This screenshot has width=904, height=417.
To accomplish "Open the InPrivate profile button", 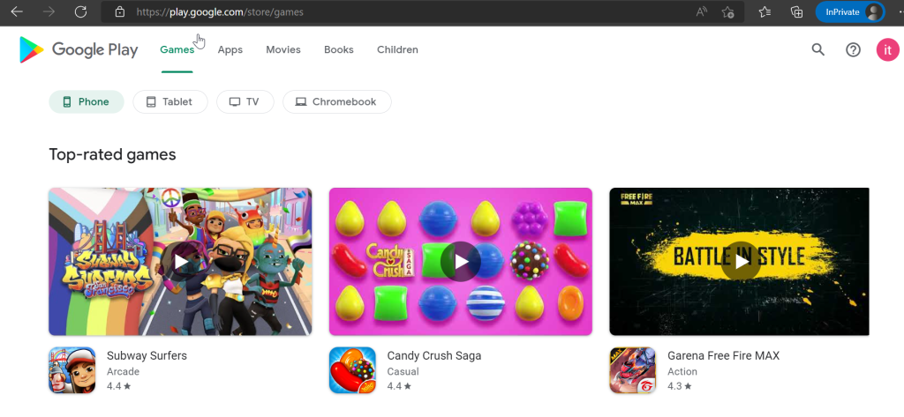I will coord(850,11).
